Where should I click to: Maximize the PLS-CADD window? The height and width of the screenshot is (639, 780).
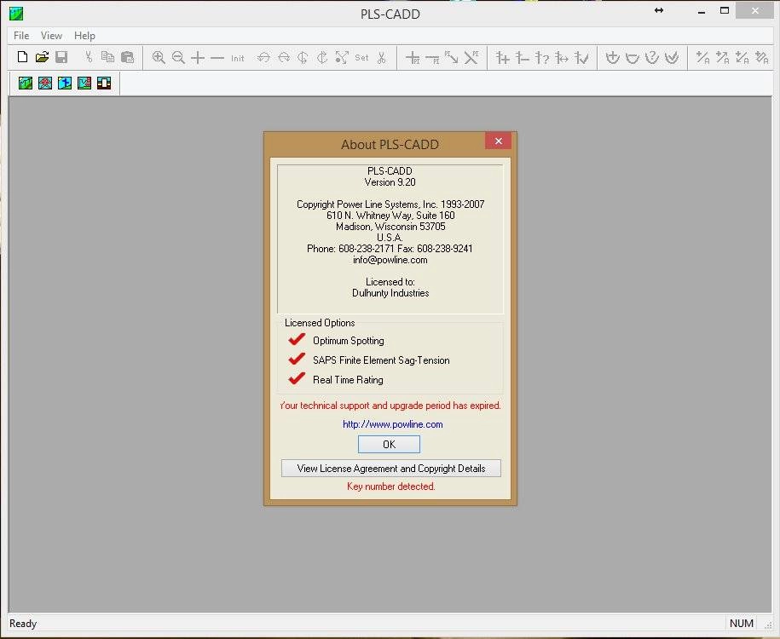pos(725,10)
